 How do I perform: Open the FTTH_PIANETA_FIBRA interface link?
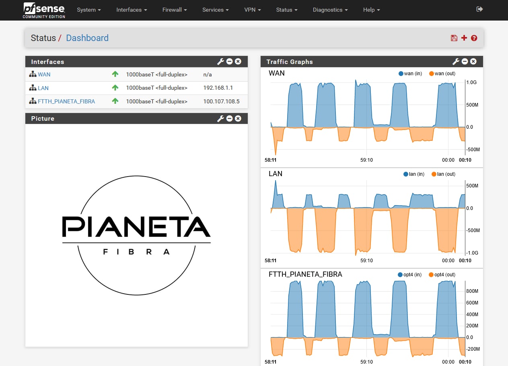(x=66, y=101)
